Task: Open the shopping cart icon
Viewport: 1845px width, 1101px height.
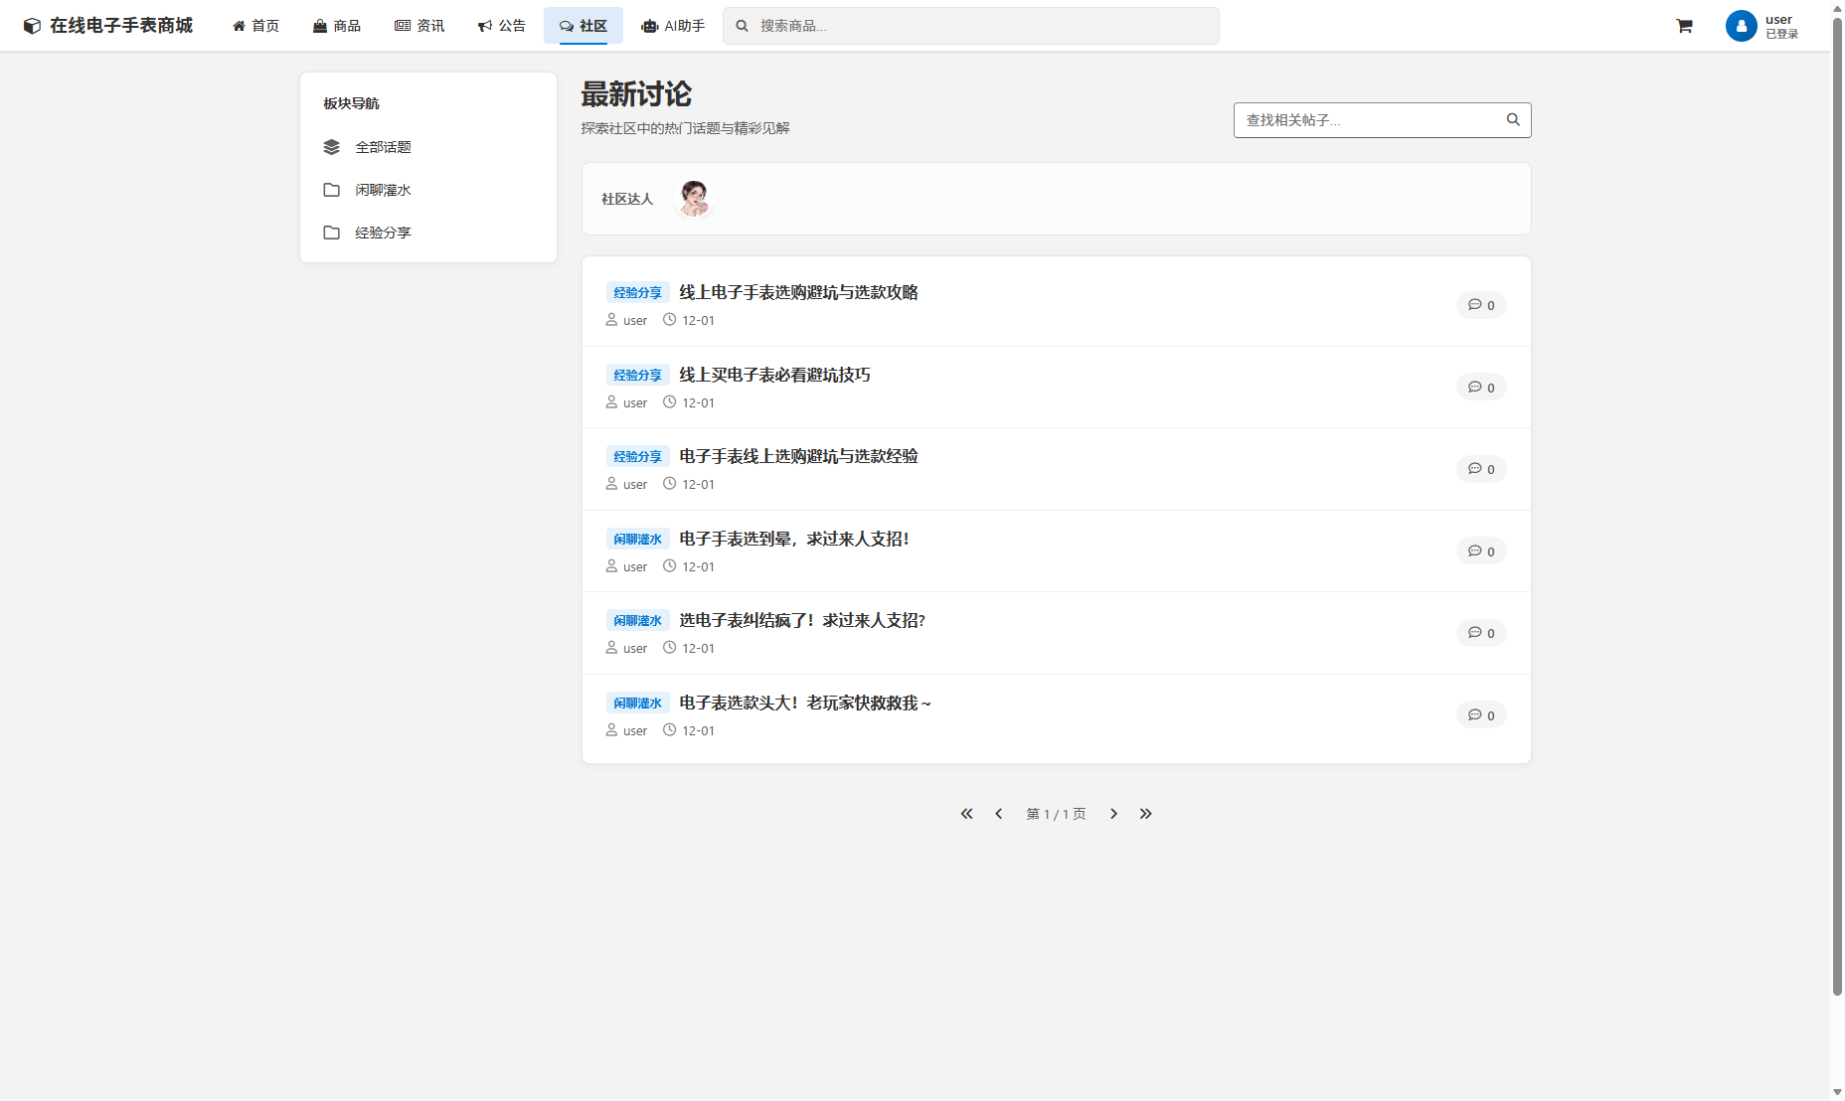Action: point(1685,26)
